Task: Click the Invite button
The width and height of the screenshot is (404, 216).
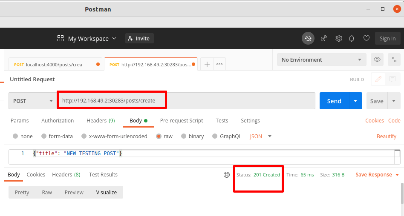Action: (139, 38)
